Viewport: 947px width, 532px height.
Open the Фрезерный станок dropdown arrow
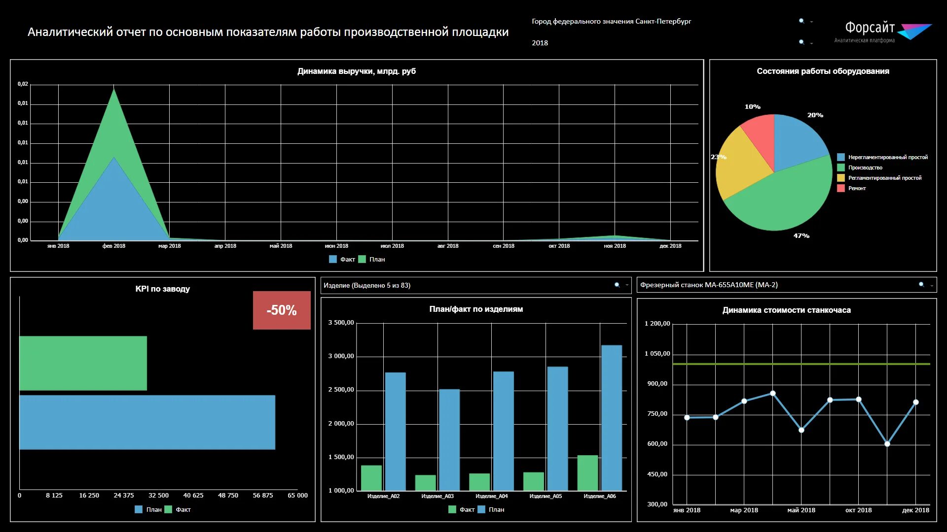[x=932, y=285]
